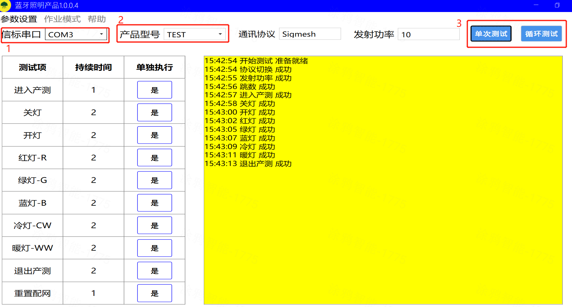Screen dimensions: 572x307
Task: Toggle 是 button for 绿灯-G row
Action: 154,180
